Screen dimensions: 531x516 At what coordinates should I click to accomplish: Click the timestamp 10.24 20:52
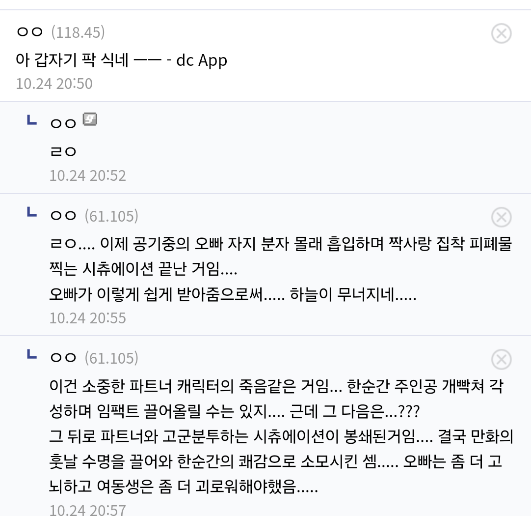(x=88, y=175)
